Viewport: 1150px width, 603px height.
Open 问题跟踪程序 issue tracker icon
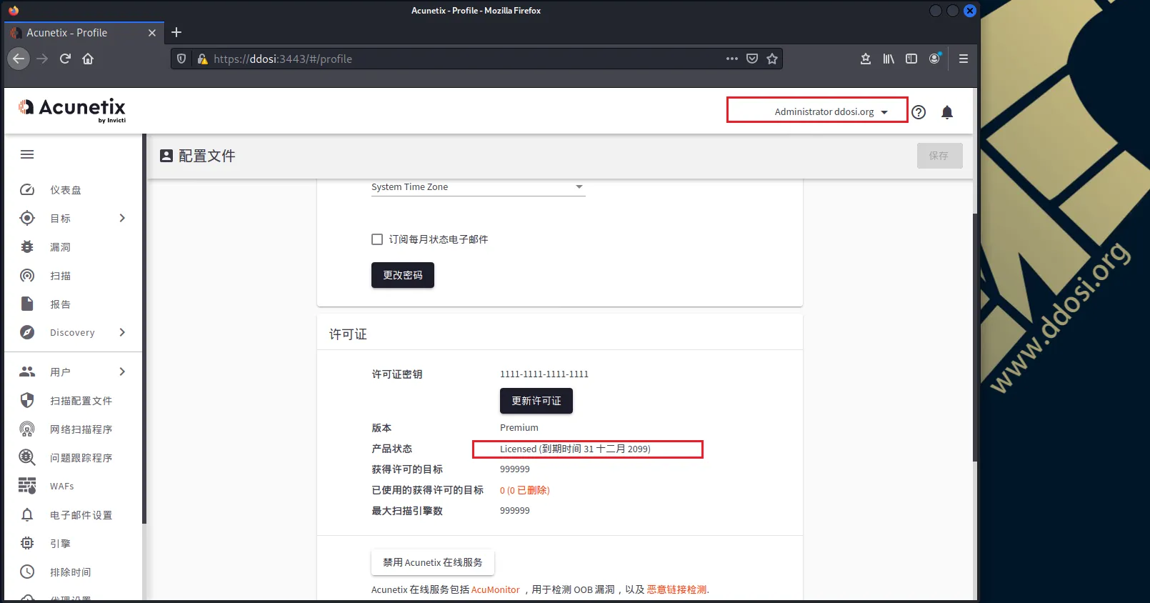[27, 457]
